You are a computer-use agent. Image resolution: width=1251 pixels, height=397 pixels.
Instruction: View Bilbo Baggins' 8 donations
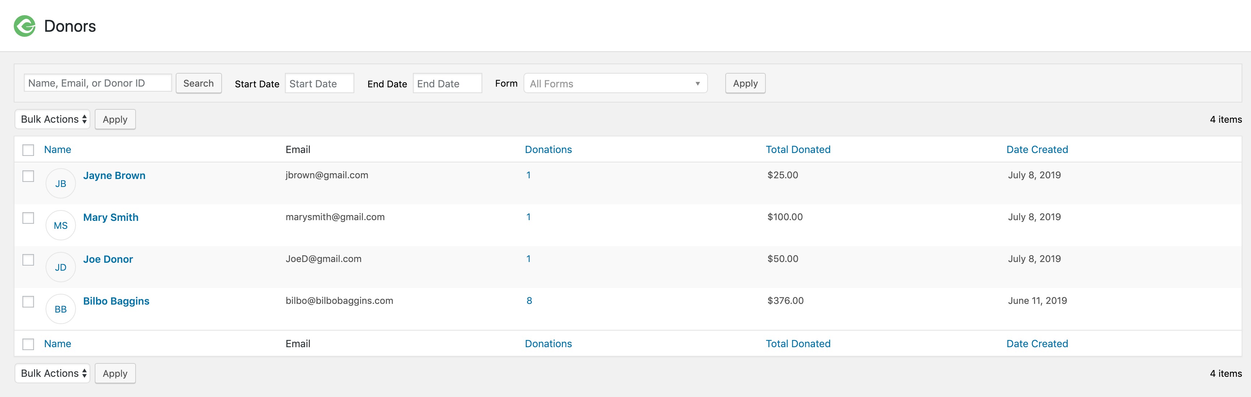(529, 301)
